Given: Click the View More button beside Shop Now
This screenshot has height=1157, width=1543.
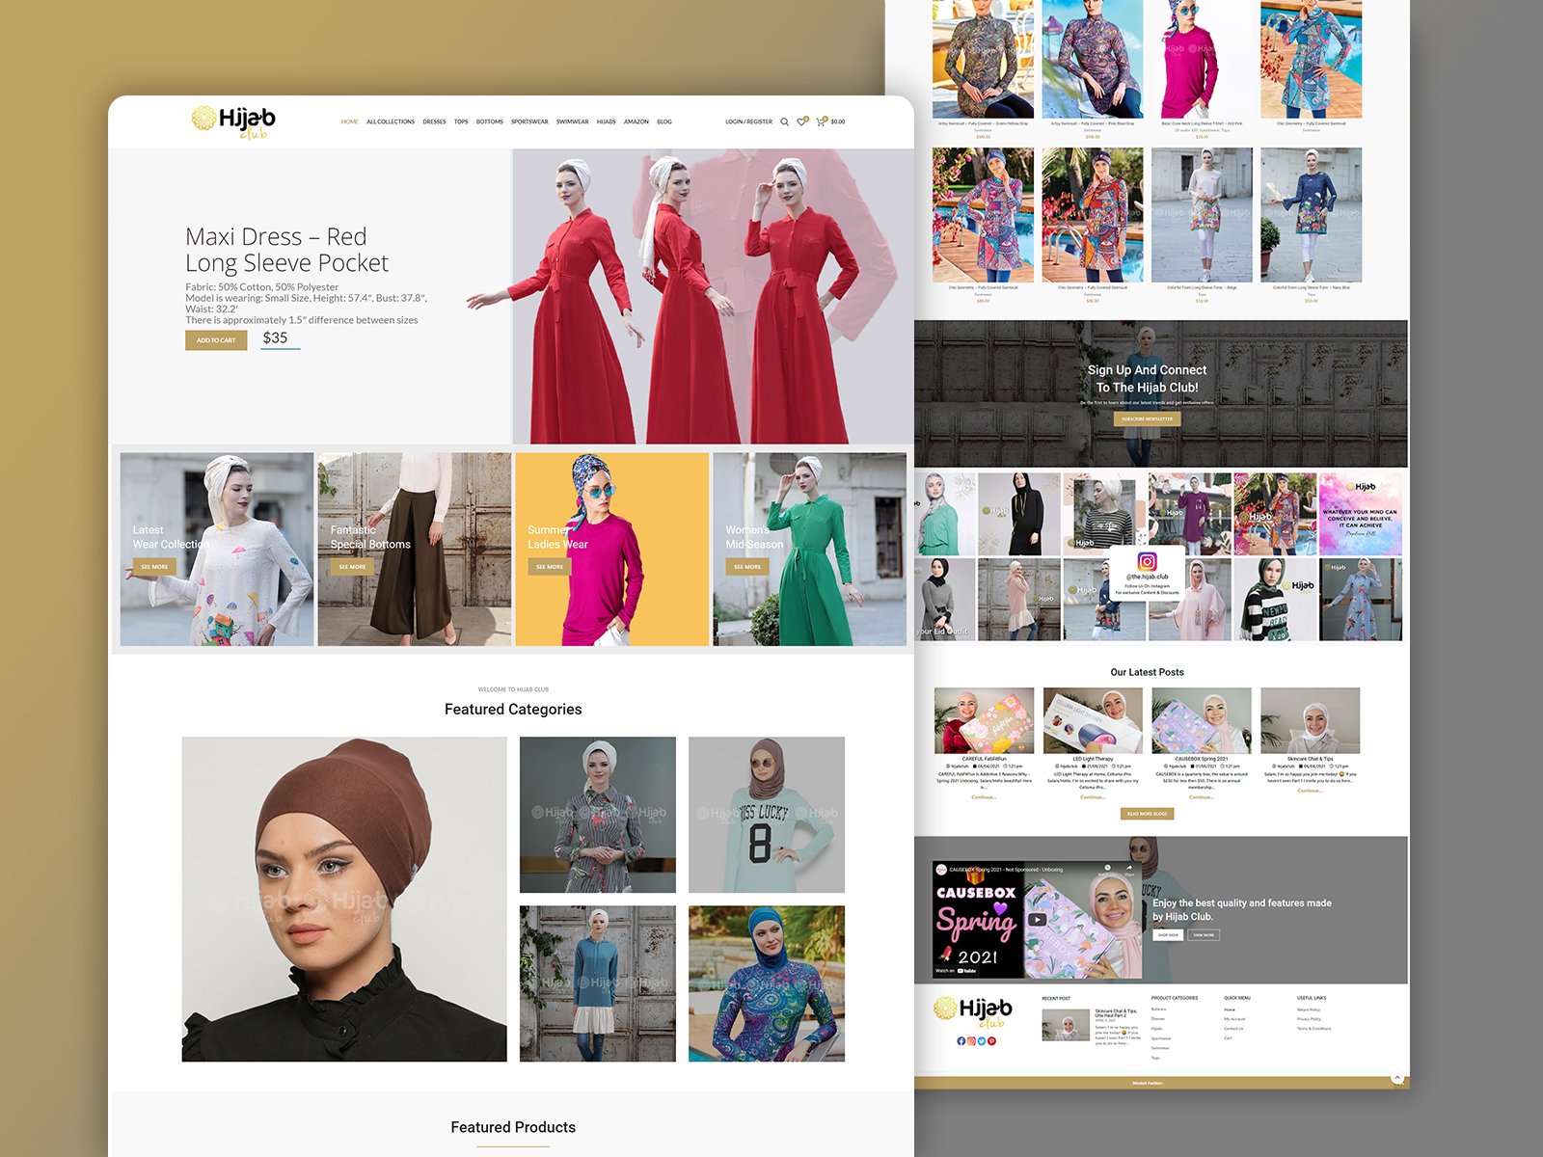Looking at the screenshot, I should coord(1204,935).
